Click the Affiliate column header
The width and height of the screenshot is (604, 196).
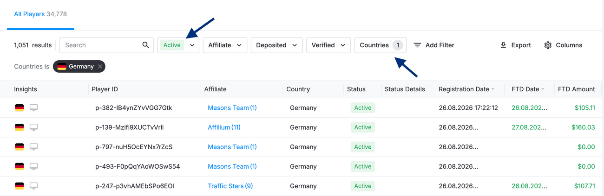click(216, 89)
